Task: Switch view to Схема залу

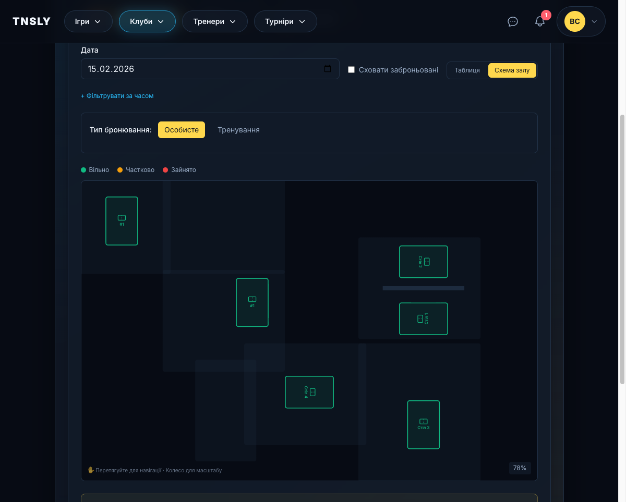Action: 512,70
